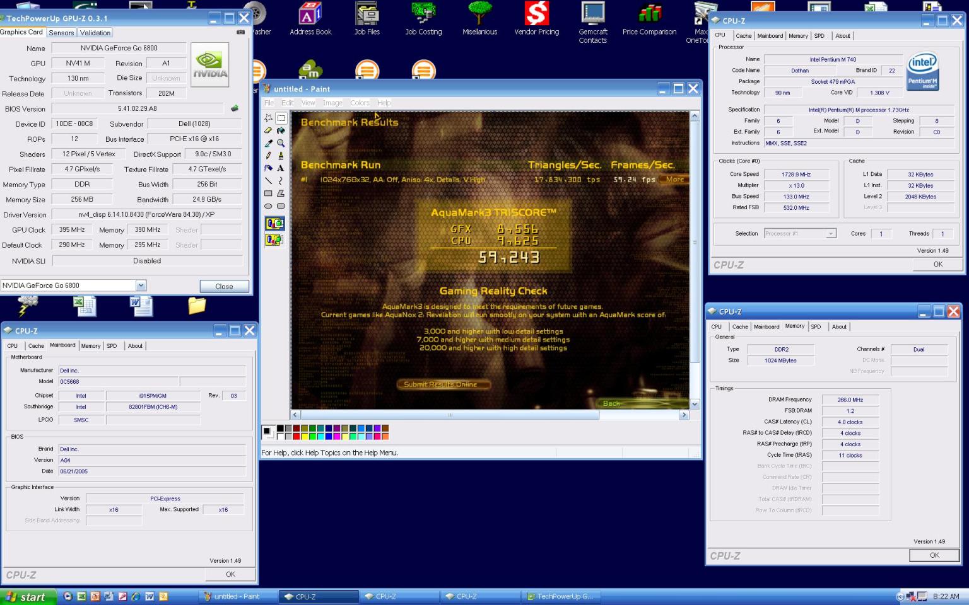This screenshot has height=605, width=969.
Task: Select the Free-Form Select tool in Paint
Action: (x=268, y=118)
